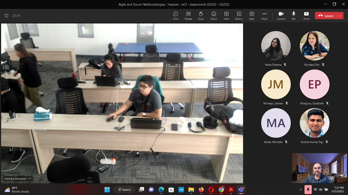Open the Chat panel
The width and height of the screenshot is (348, 195).
[176, 16]
